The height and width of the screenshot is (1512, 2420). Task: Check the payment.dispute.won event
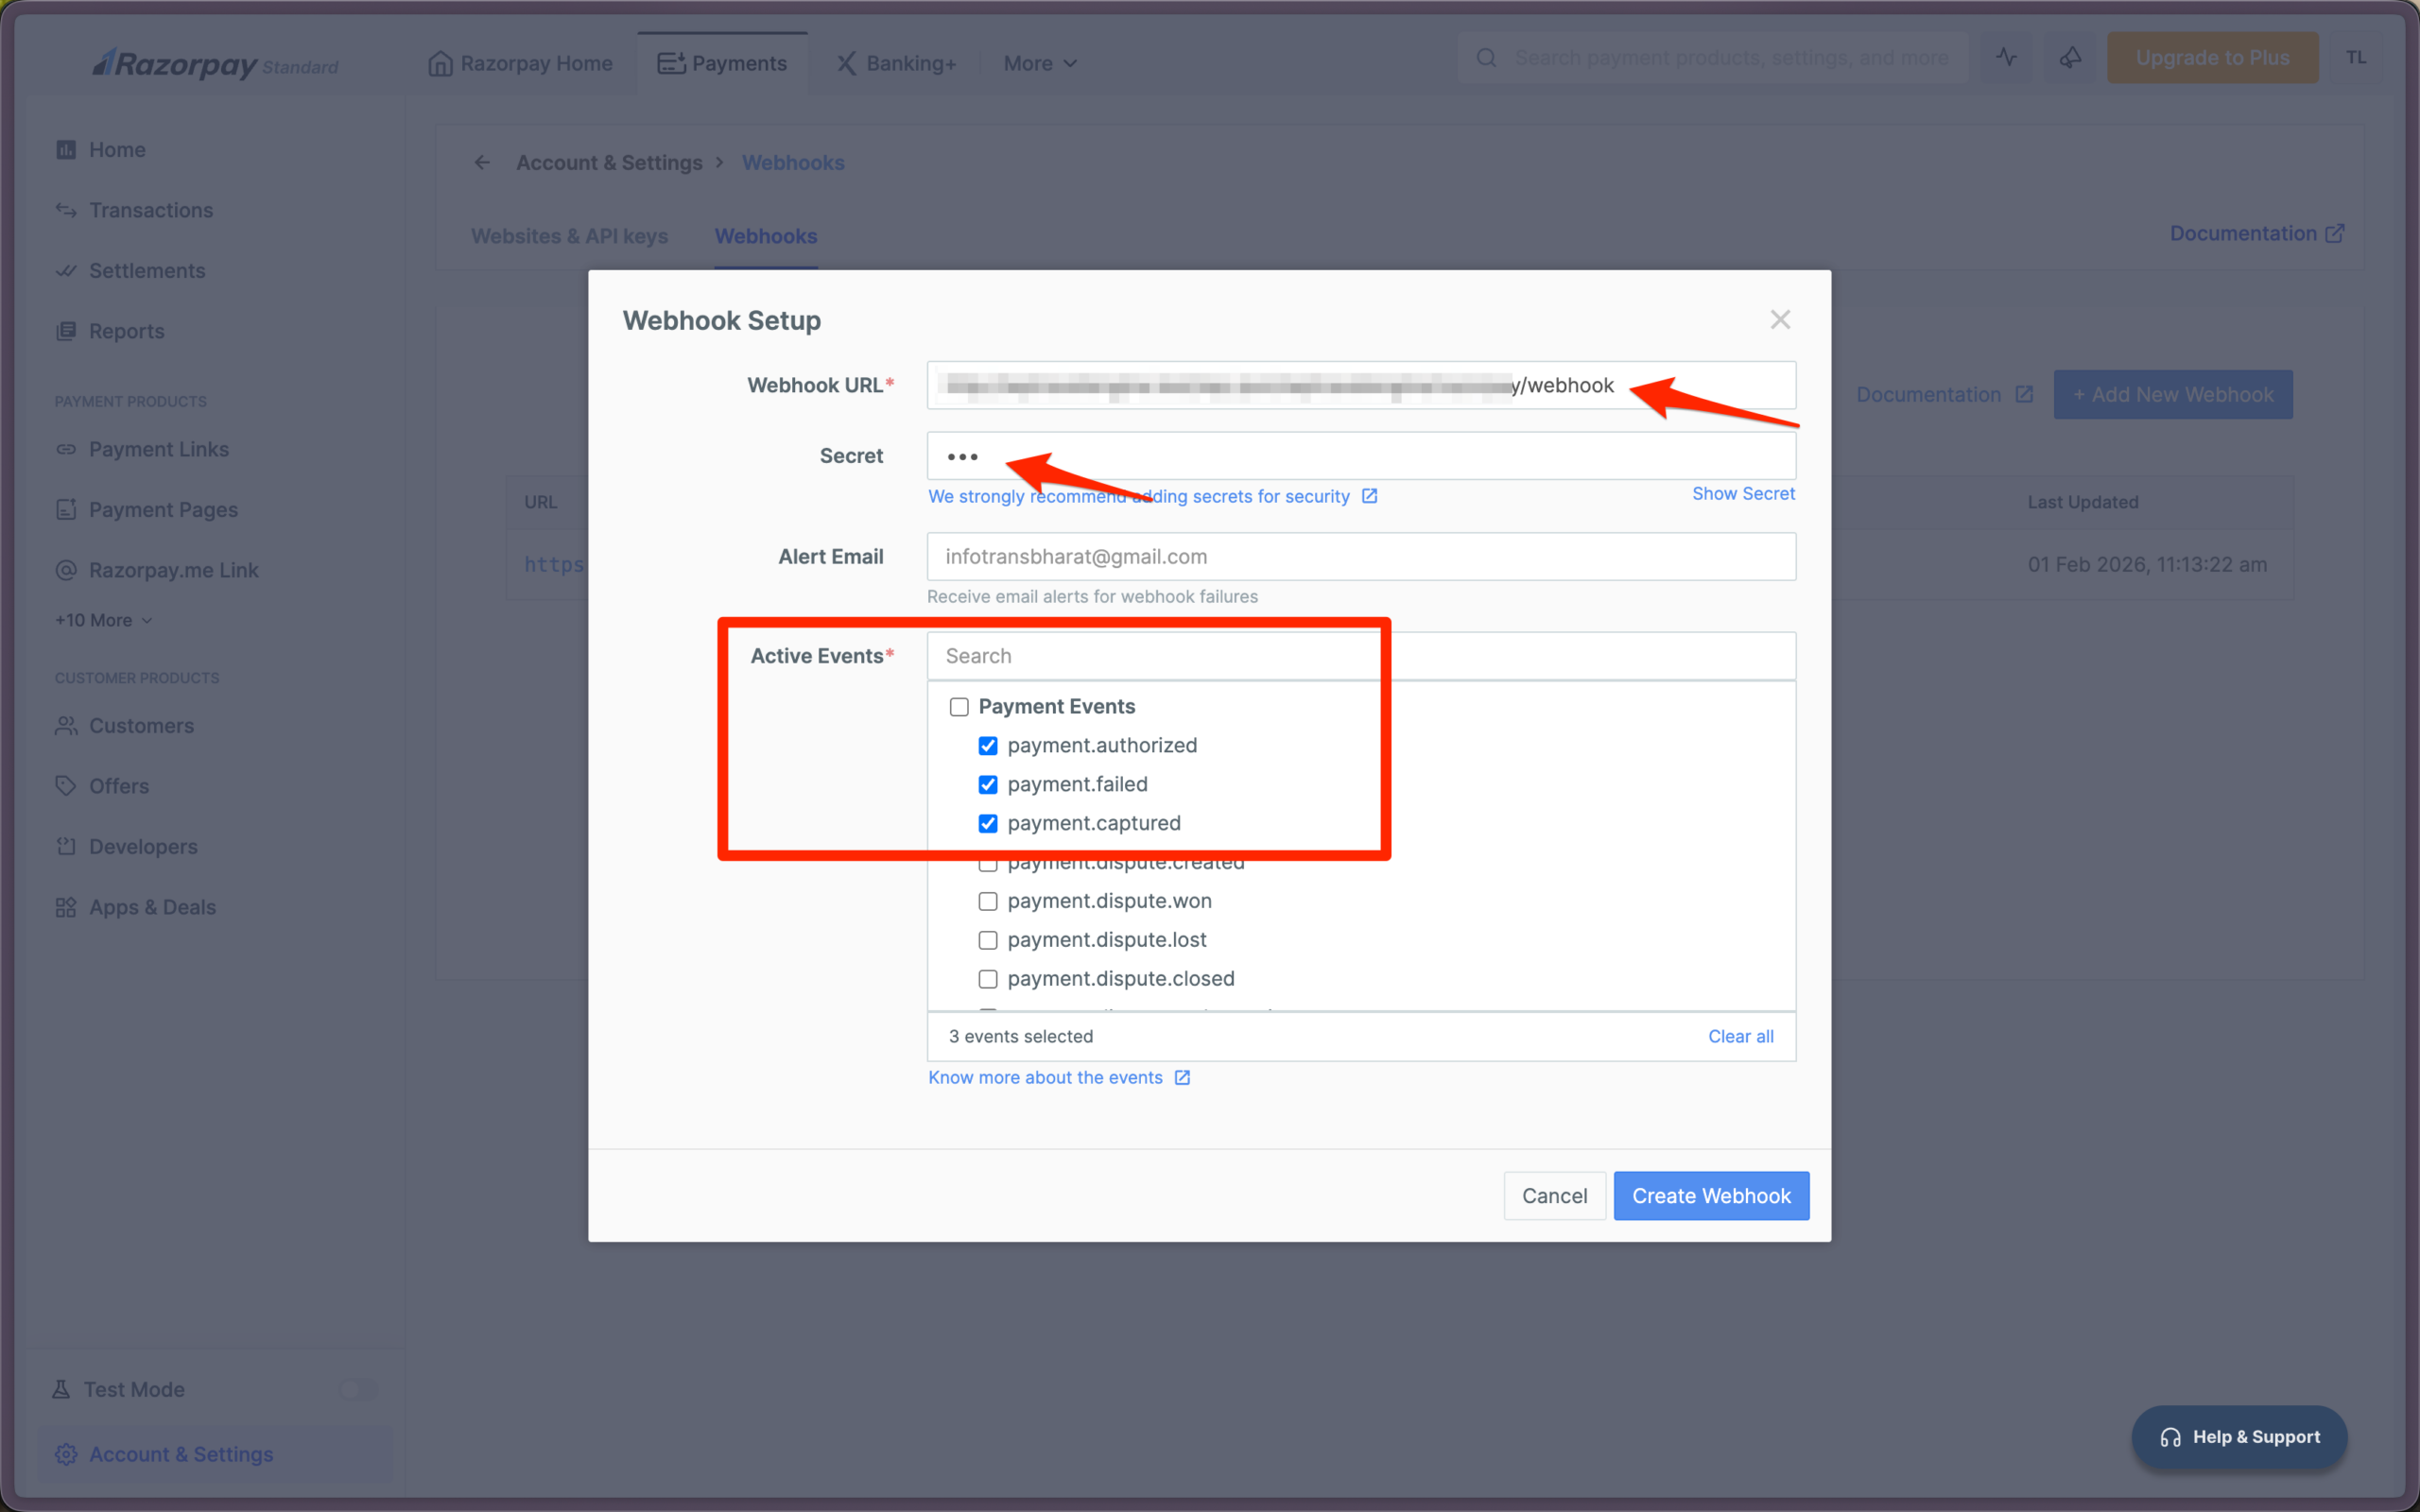988,901
